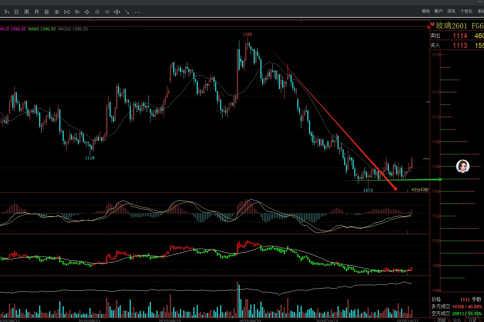Select the diagonal arrow drawing tool

[127, 12]
